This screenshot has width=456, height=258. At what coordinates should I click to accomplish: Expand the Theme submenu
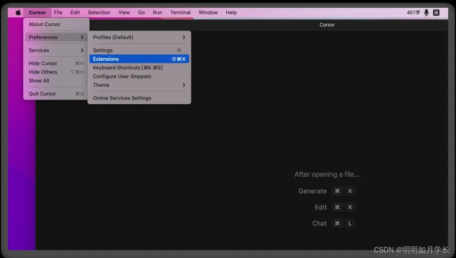pyautogui.click(x=139, y=85)
